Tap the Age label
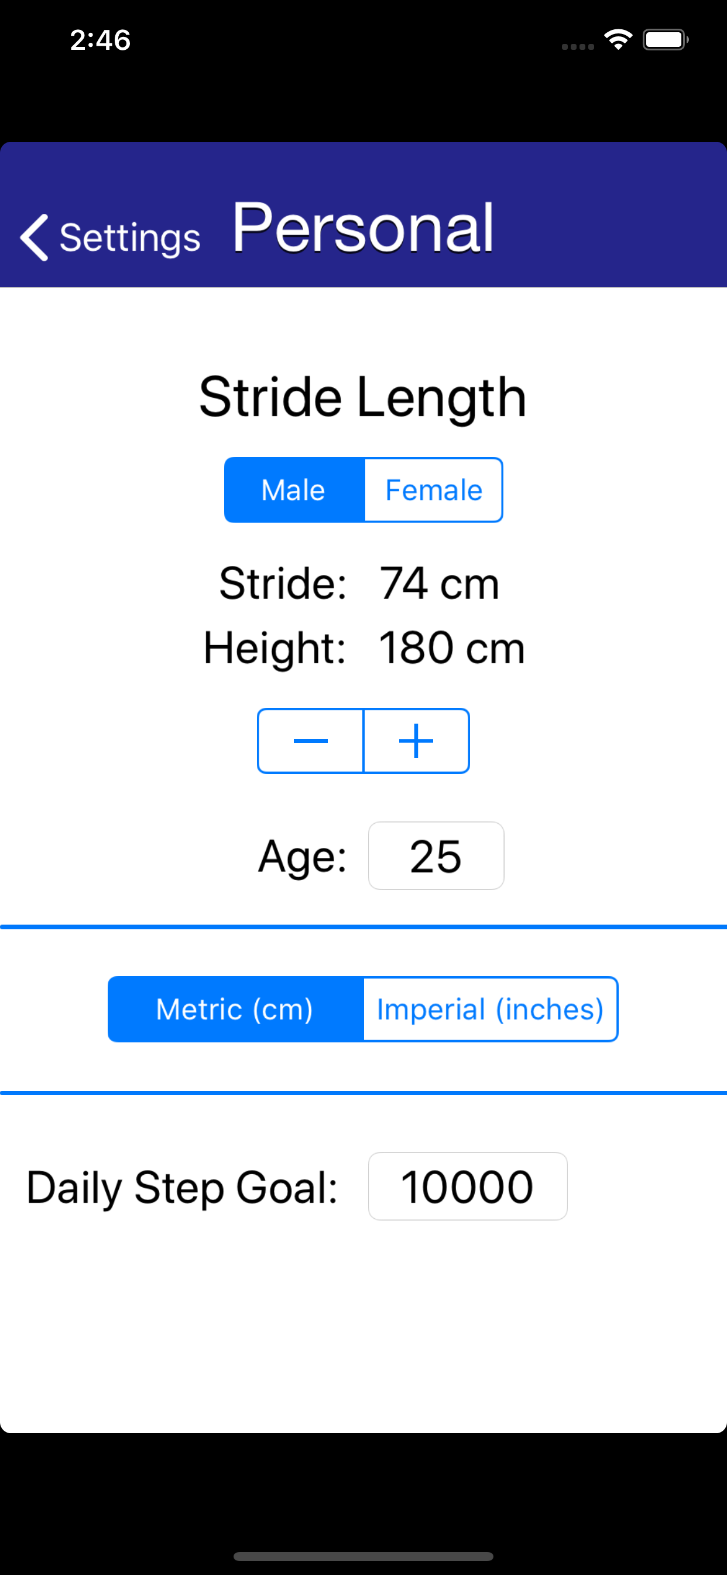This screenshot has height=1575, width=727. click(x=303, y=855)
